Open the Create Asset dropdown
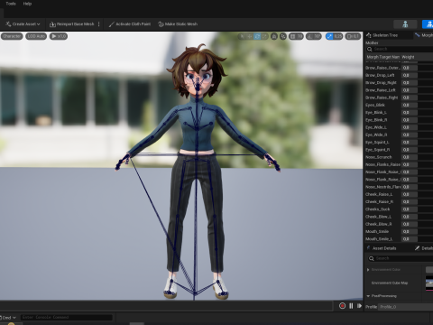Viewport: 433px width, 325px height. [23, 24]
